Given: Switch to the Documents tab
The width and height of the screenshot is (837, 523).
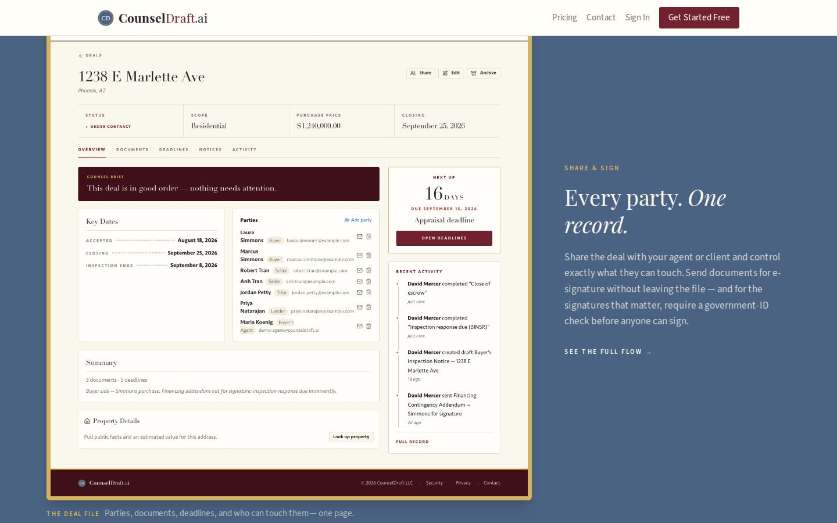Looking at the screenshot, I should pos(133,150).
